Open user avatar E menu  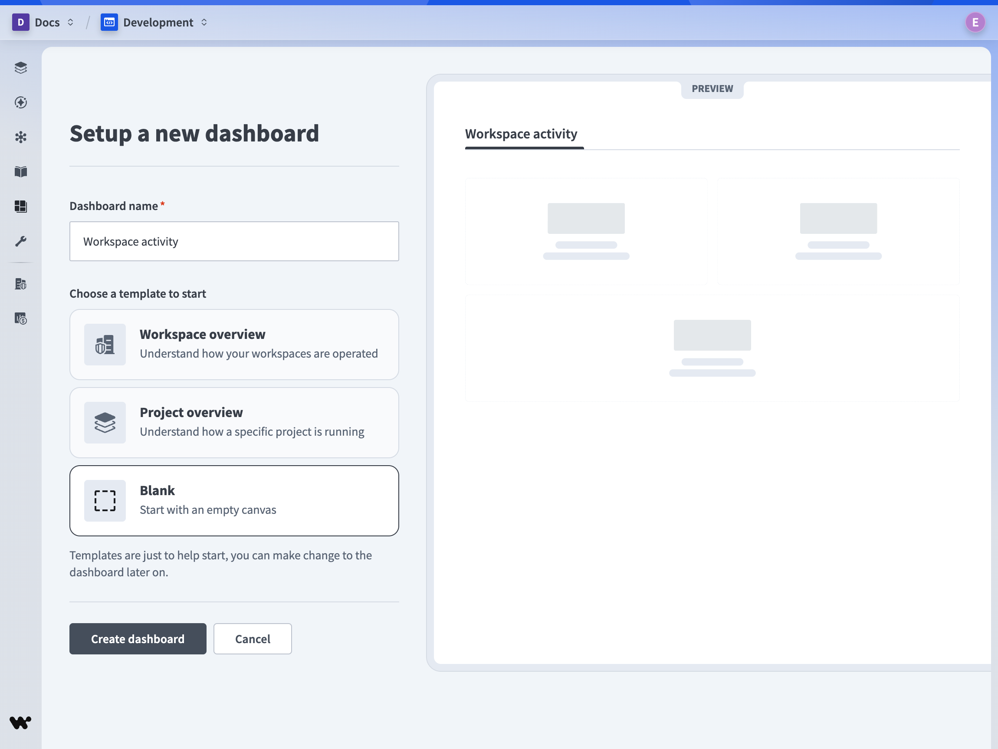point(975,22)
